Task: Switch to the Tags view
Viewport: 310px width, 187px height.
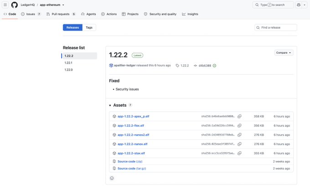Action: (x=89, y=27)
